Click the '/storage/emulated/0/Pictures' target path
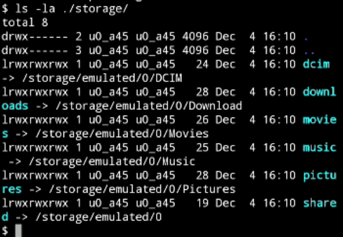The width and height of the screenshot is (343, 237). (142, 189)
